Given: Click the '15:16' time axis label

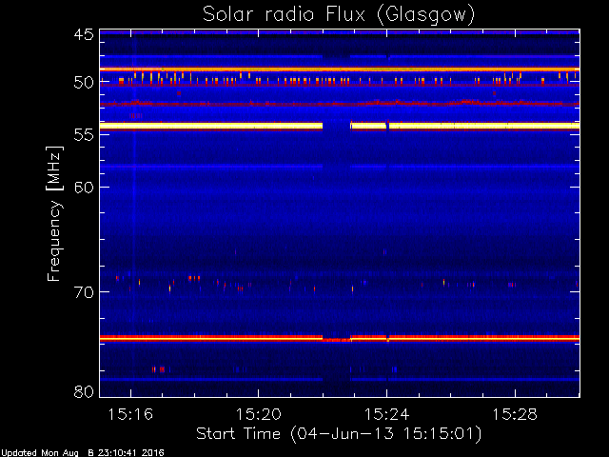Looking at the screenshot, I should 130,414.
